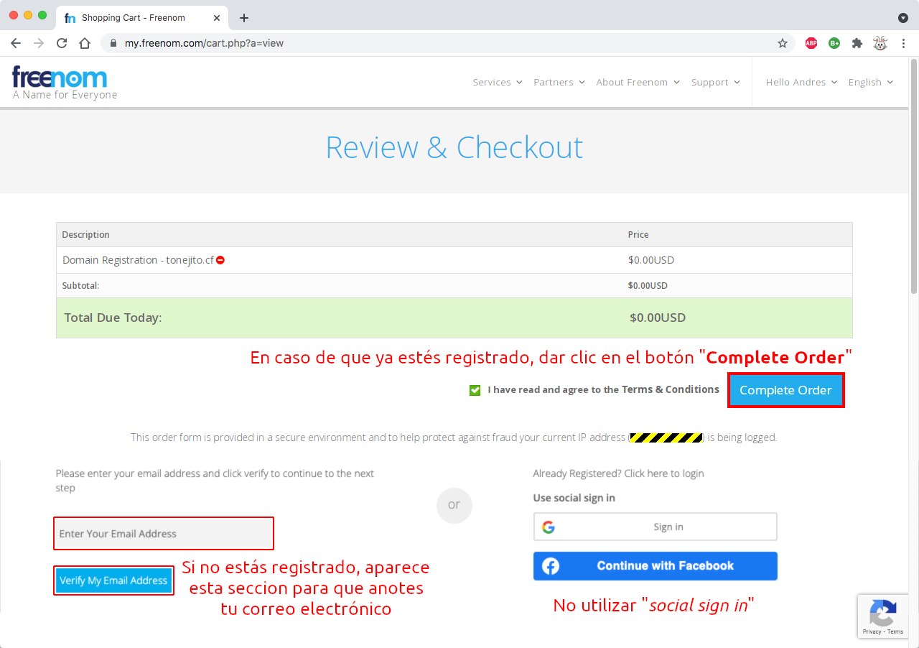919x648 pixels.
Task: Open the AdBlock Plus extension icon
Action: tap(811, 43)
